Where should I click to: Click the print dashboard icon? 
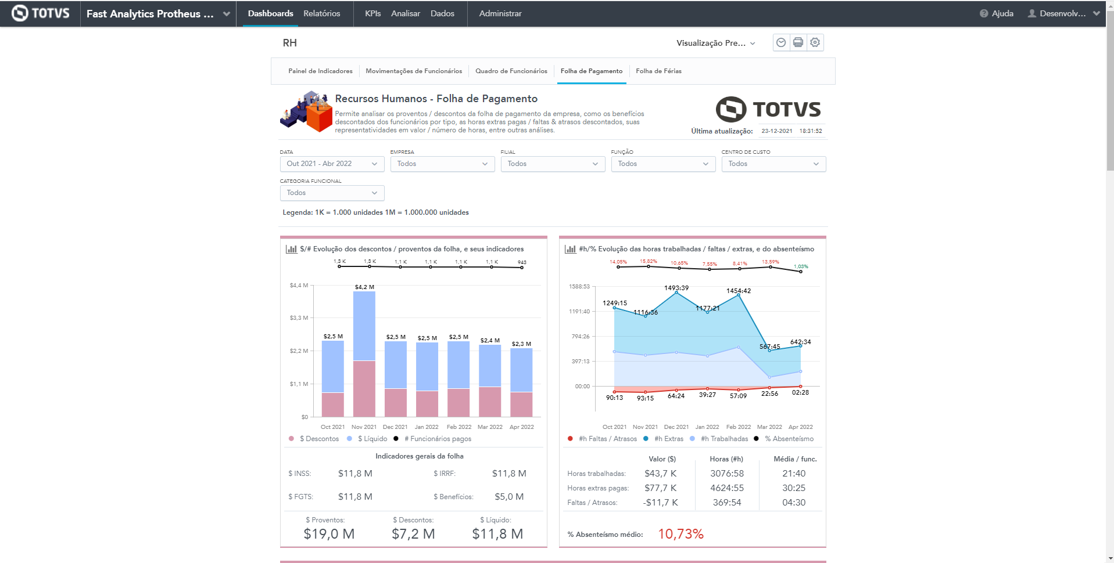798,42
